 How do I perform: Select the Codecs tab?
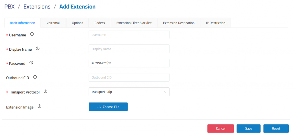click(100, 23)
